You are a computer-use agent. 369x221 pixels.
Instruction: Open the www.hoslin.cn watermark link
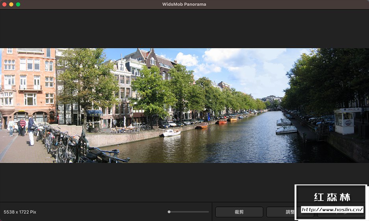pos(332,210)
